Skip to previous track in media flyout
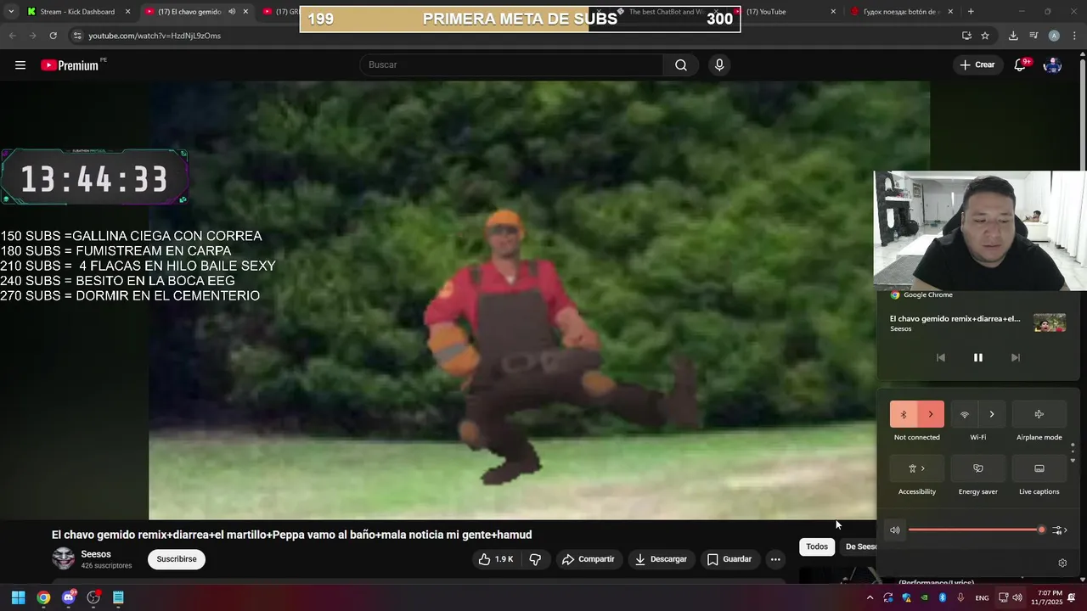The image size is (1087, 611). pos(940,357)
